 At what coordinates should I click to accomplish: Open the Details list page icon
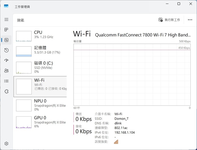click(x=6, y=81)
